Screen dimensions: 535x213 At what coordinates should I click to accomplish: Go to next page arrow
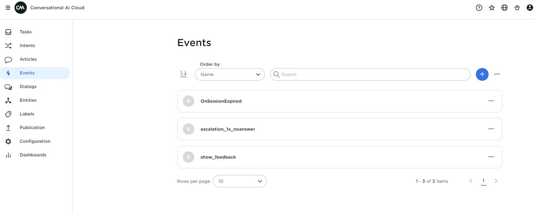click(496, 181)
